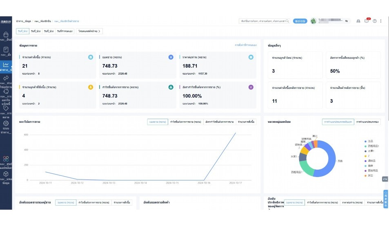Click the custom settings link in sales data panel
The width and height of the screenshot is (389, 226).
point(245,45)
